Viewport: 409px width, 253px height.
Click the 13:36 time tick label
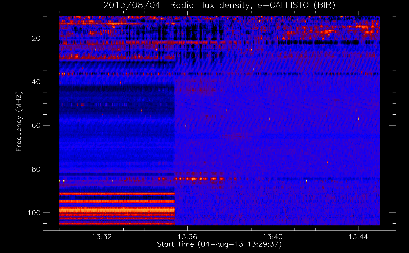click(x=187, y=237)
